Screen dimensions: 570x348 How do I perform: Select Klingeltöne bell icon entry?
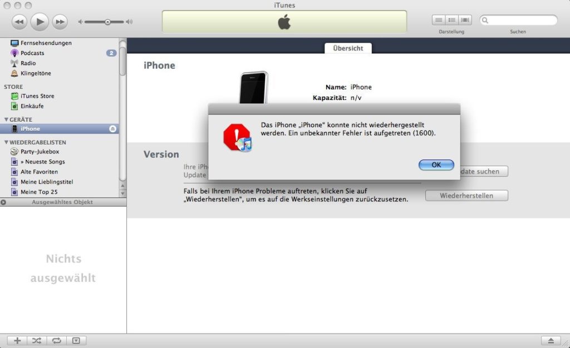click(x=14, y=73)
